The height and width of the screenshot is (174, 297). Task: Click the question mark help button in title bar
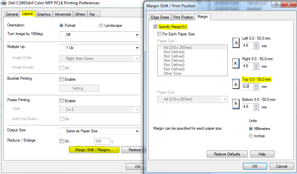[x=276, y=4]
